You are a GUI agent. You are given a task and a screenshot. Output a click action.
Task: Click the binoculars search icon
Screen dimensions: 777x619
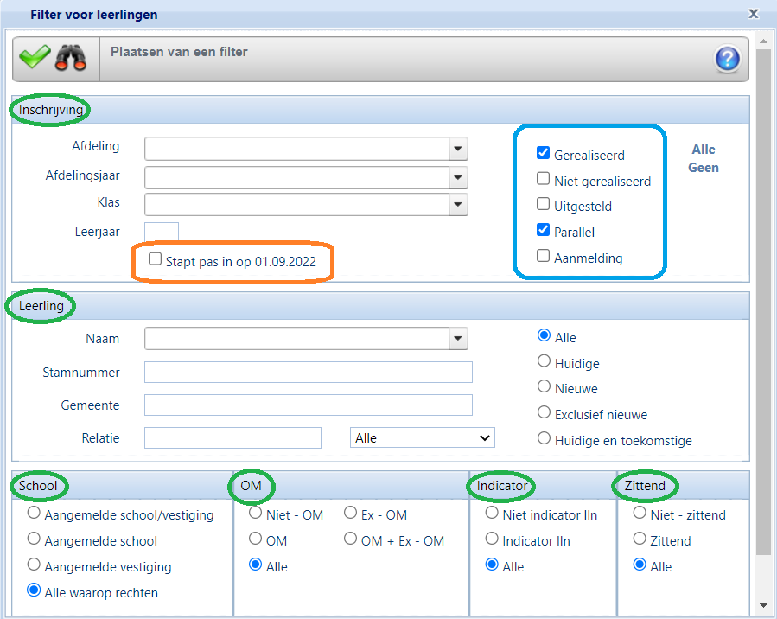(70, 58)
